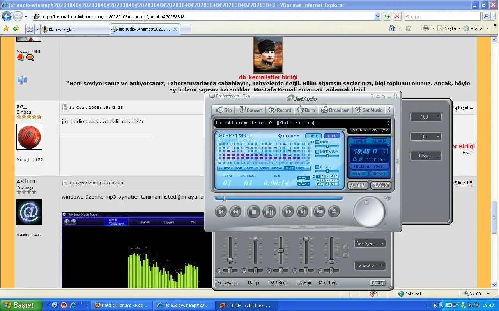Click the Show Lyric button
499x311 pixels.
(379, 130)
